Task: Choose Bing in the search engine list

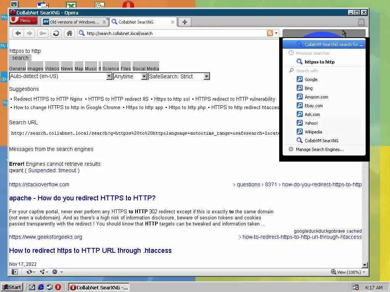Action: coord(324,88)
